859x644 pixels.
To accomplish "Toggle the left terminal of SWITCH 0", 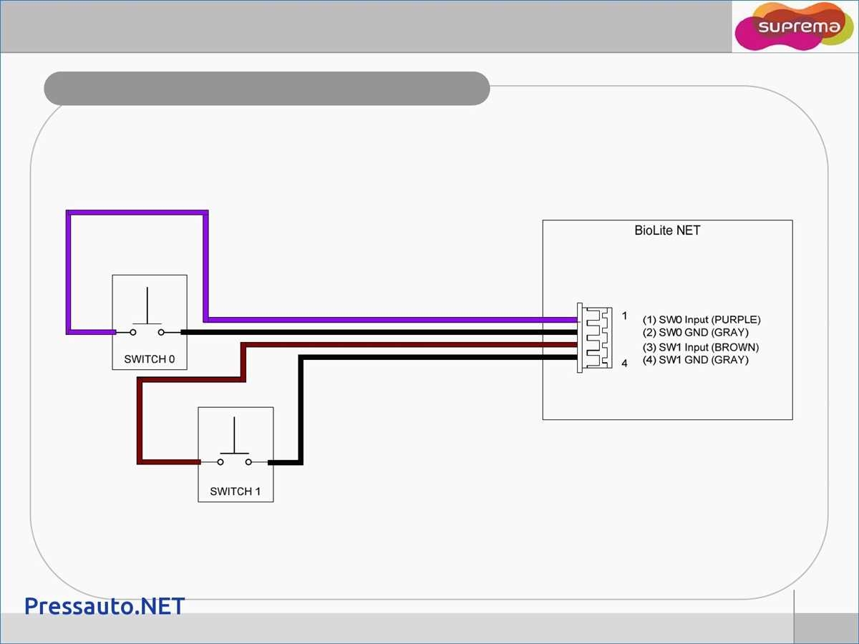I will point(132,331).
